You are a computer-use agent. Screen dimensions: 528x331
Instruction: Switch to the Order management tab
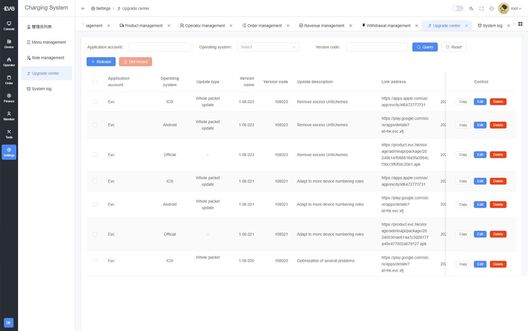pyautogui.click(x=262, y=26)
